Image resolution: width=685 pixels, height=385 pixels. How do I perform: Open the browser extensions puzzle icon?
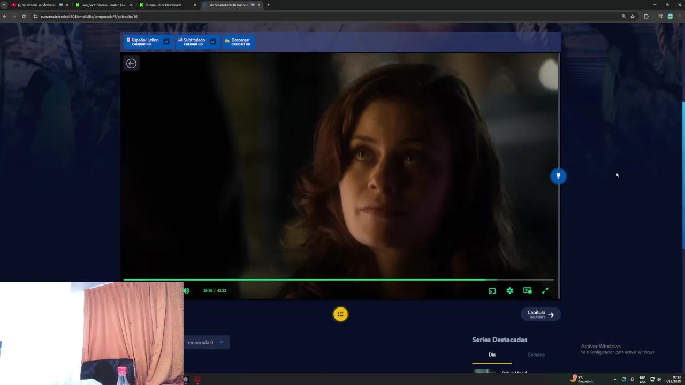pos(646,17)
